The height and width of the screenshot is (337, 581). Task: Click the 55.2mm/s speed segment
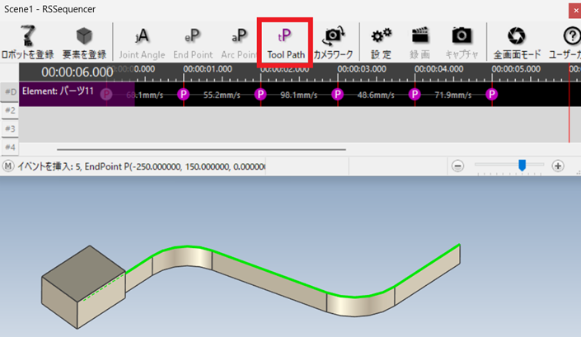point(222,96)
